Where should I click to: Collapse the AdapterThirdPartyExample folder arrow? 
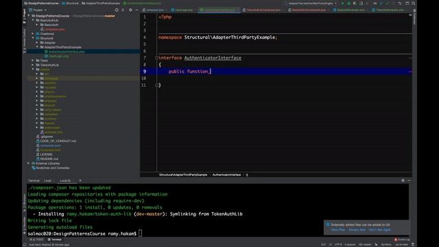tap(37, 47)
